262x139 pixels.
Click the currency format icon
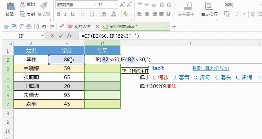pyautogui.click(x=227, y=14)
